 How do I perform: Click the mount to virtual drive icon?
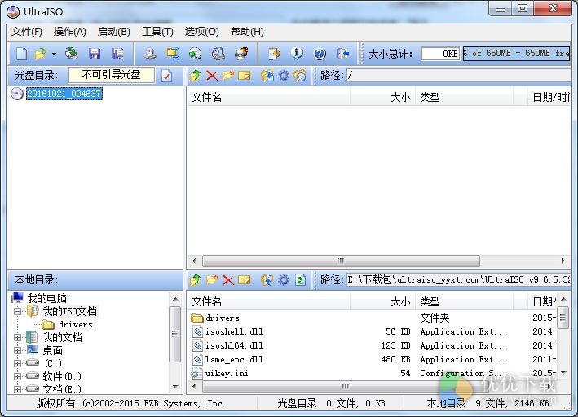click(x=218, y=54)
